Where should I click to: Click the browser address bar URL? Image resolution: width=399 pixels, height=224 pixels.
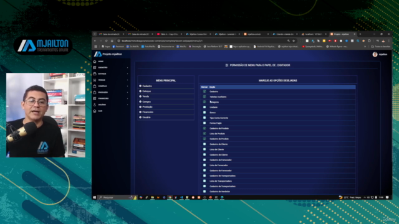[162, 40]
